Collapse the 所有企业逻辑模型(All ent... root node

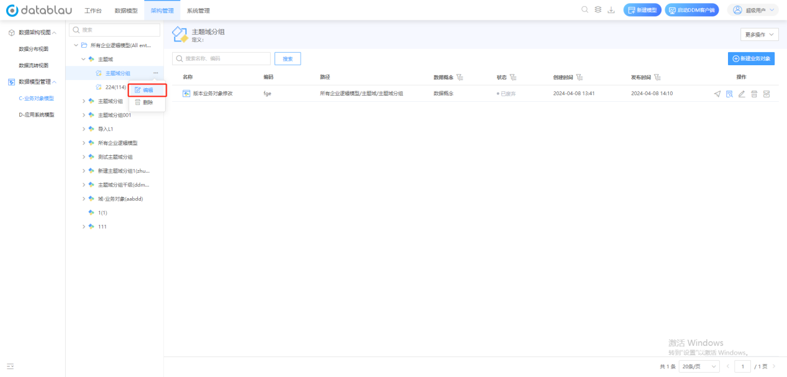click(x=76, y=45)
